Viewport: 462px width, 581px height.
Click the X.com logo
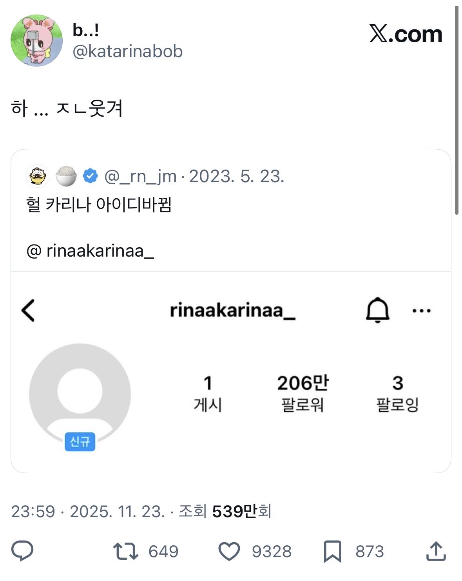[406, 34]
